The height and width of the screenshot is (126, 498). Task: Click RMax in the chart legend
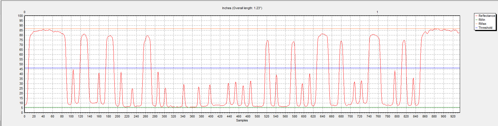[482, 24]
